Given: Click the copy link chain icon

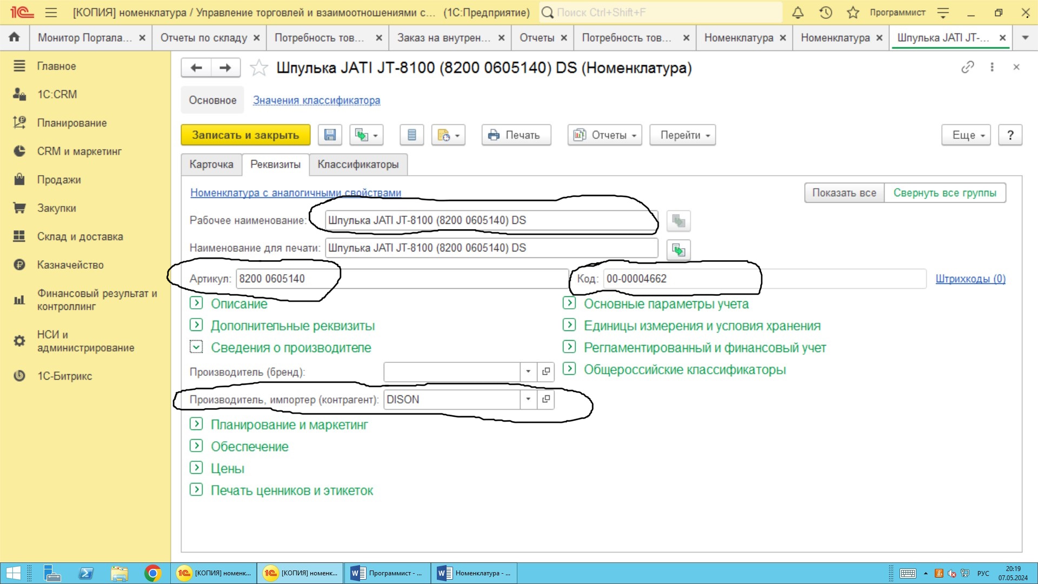Looking at the screenshot, I should click(x=967, y=67).
